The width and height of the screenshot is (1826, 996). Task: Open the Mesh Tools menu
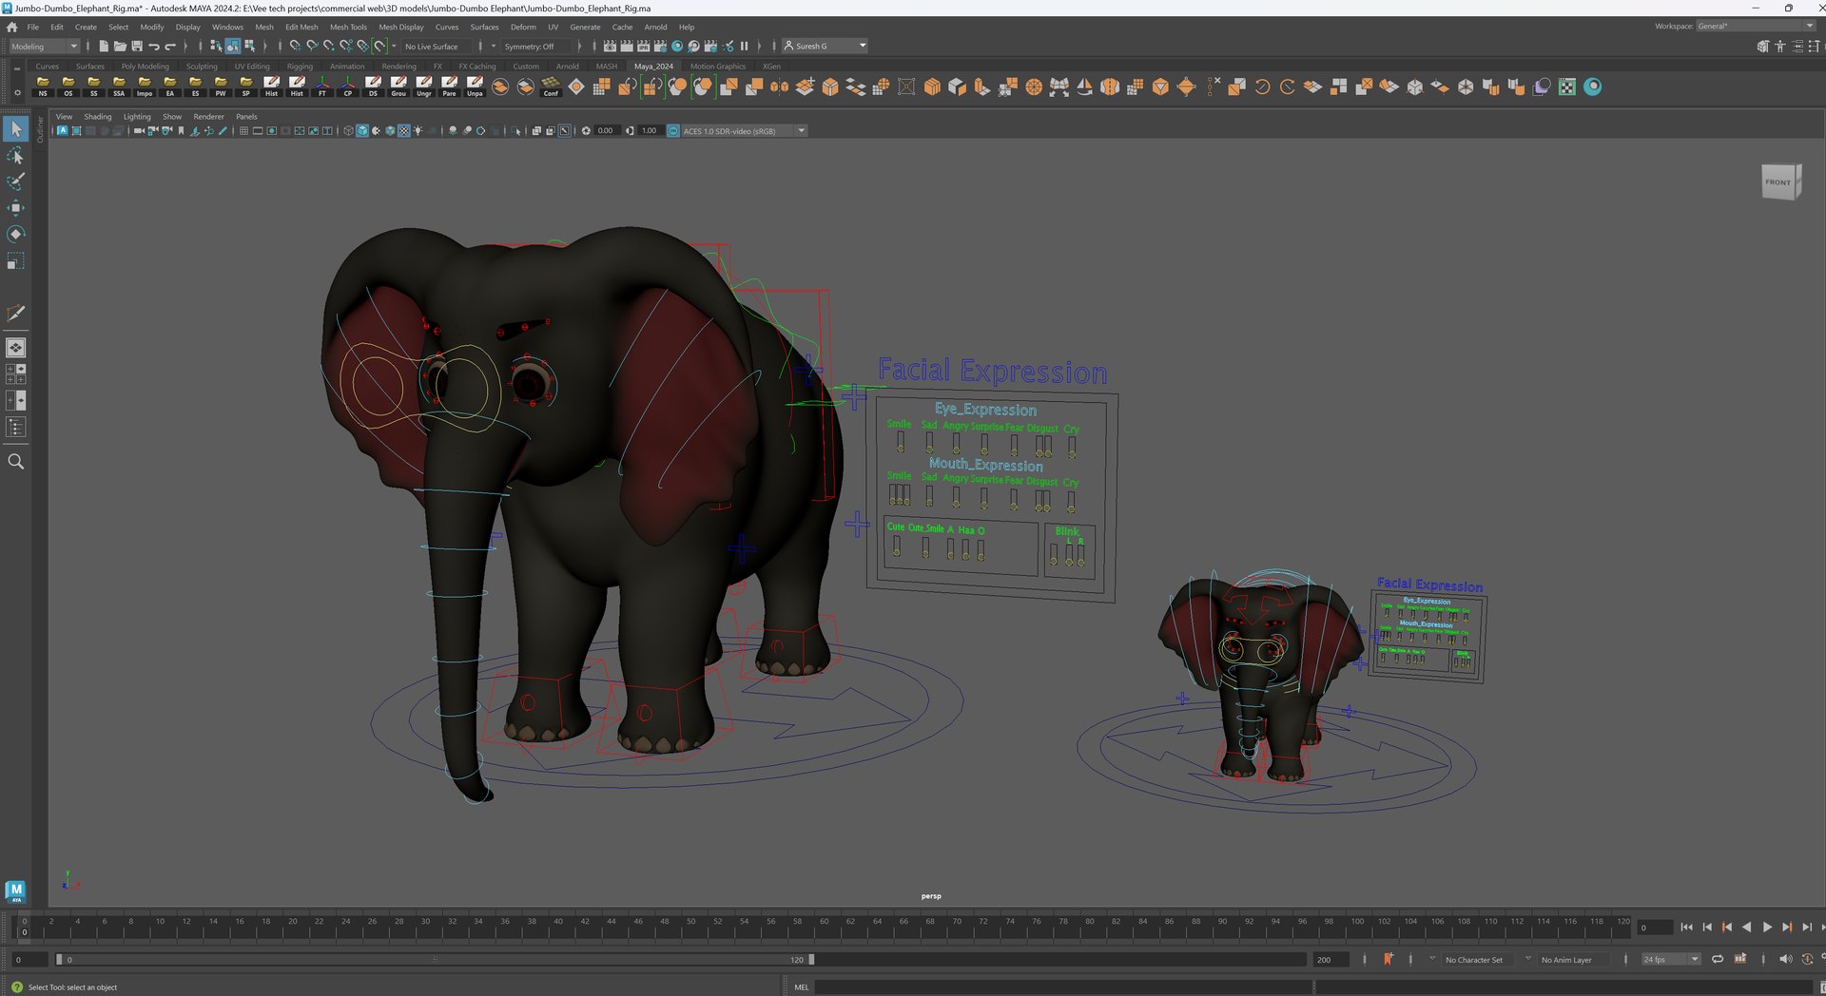(348, 27)
